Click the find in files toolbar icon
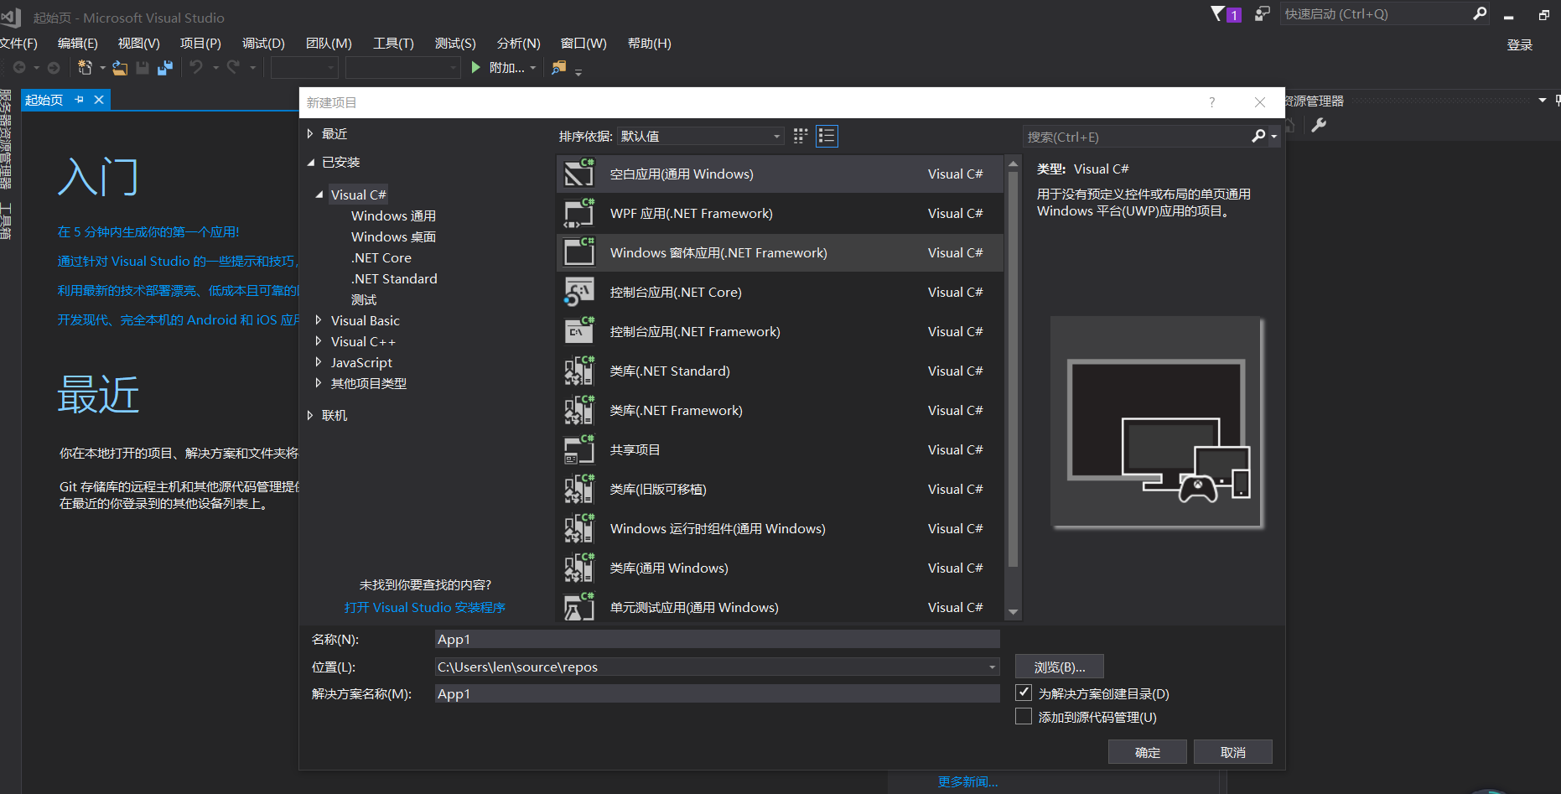This screenshot has height=794, width=1561. click(x=558, y=67)
